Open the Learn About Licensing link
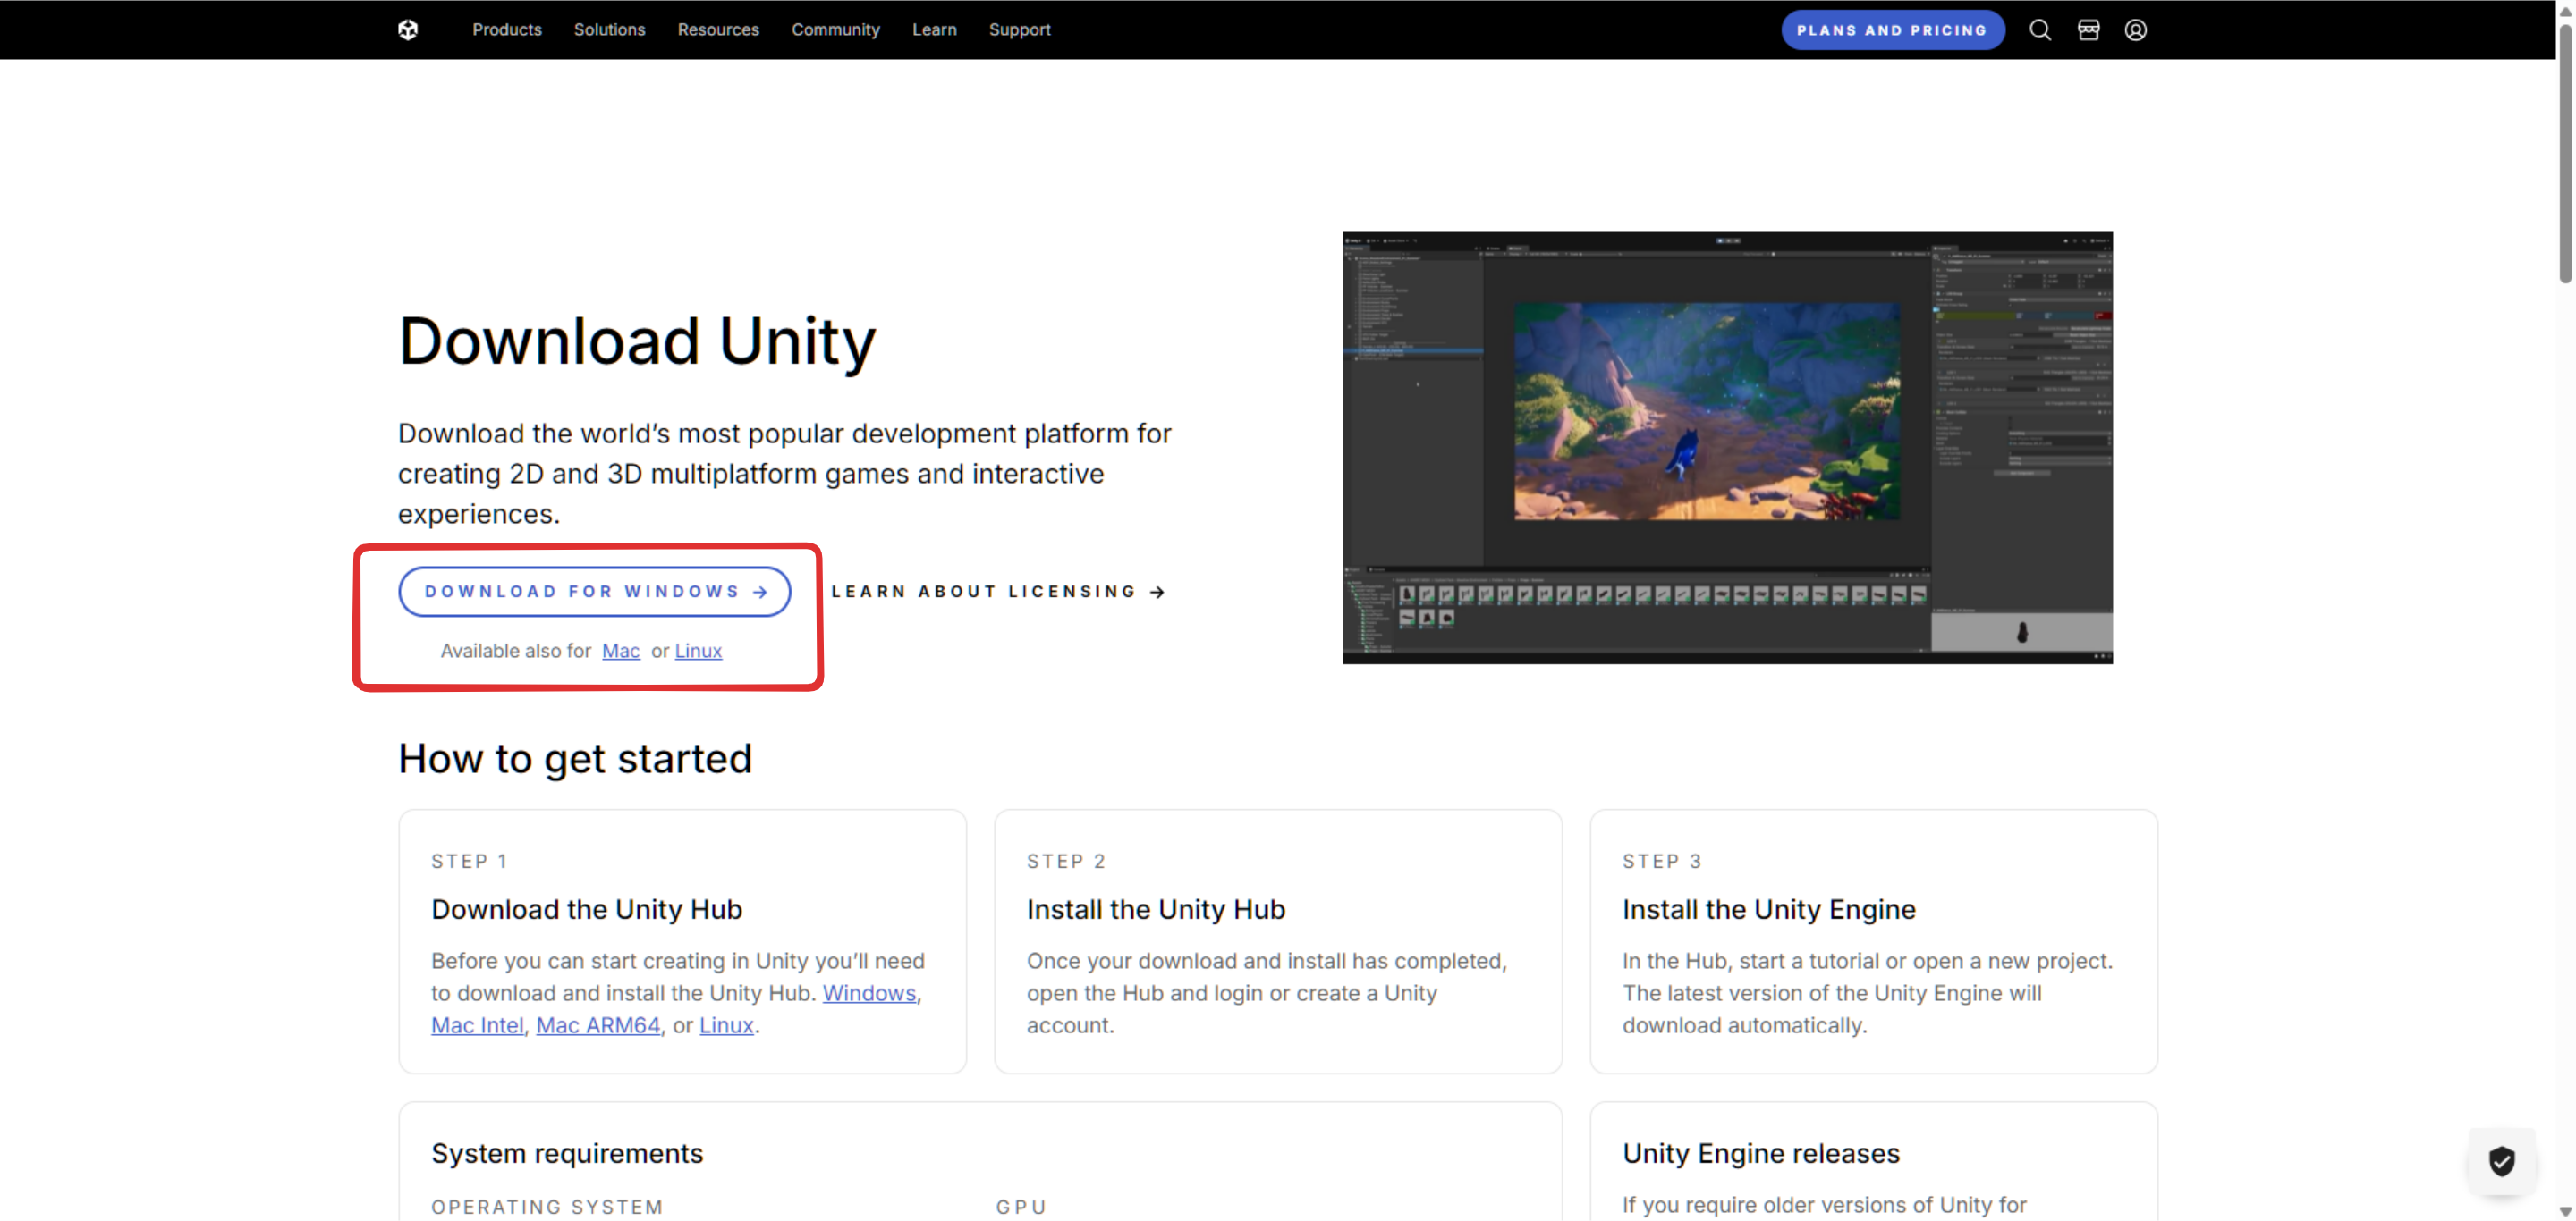This screenshot has height=1221, width=2576. tap(997, 591)
